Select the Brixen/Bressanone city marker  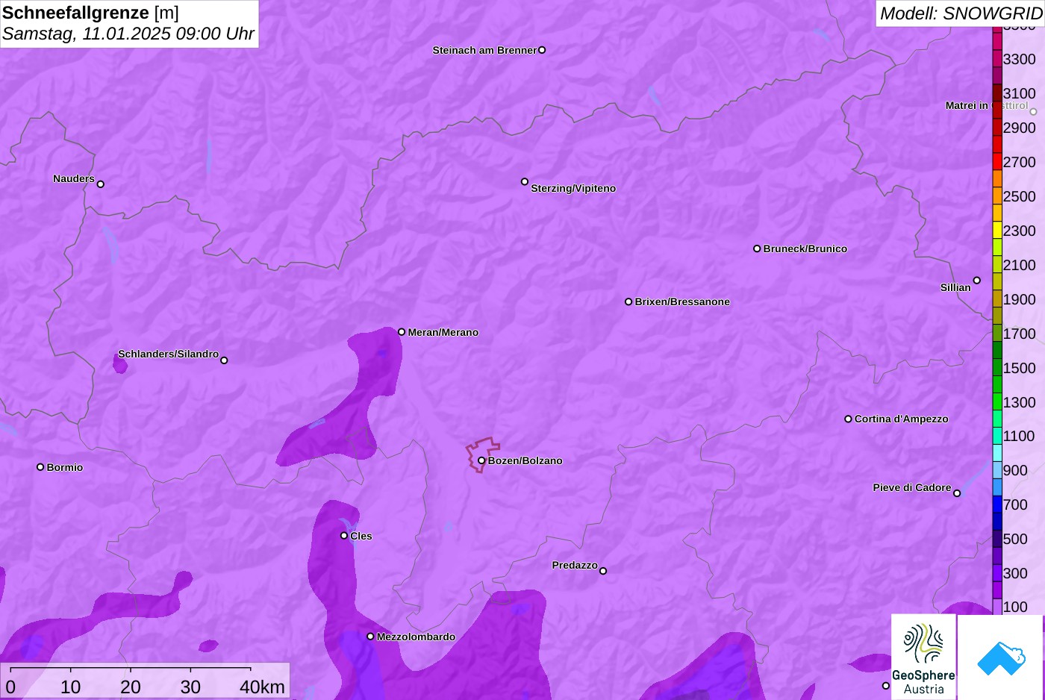[x=628, y=301]
